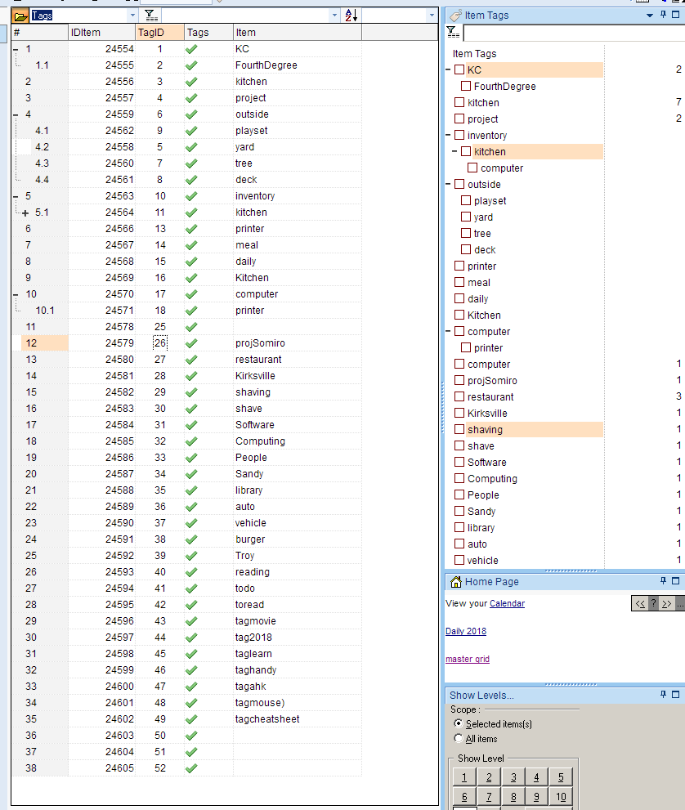Click the filter icon in the grid toolbar

151,16
